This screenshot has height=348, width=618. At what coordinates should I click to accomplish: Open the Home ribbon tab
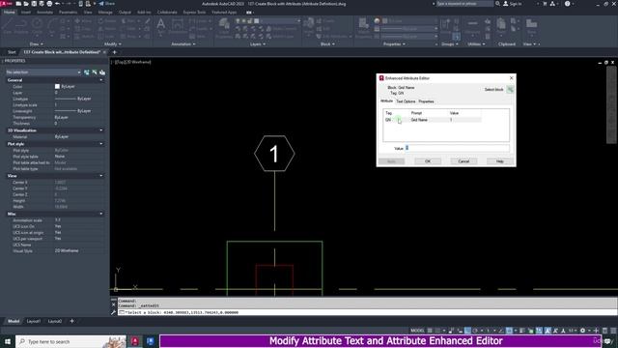tap(9, 13)
